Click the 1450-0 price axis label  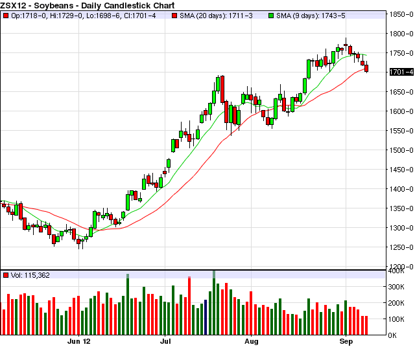click(401, 170)
